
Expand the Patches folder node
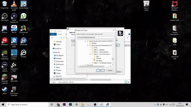[88, 43]
